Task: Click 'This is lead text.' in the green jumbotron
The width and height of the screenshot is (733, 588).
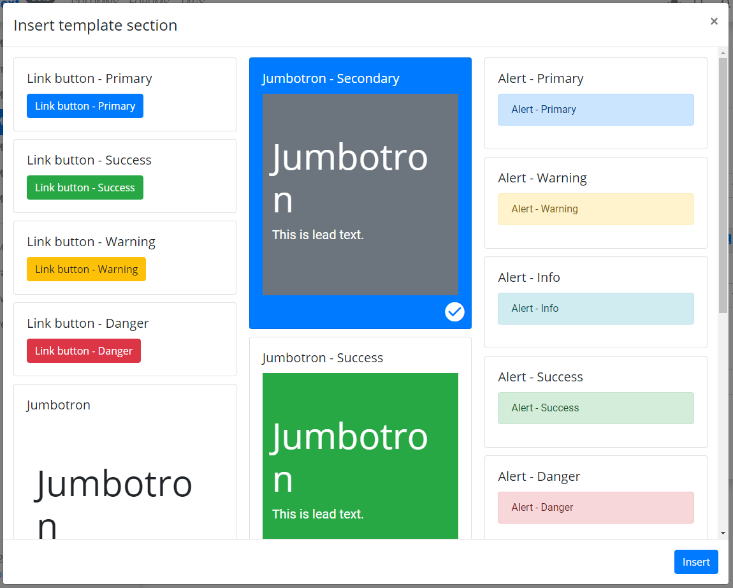Action: click(318, 514)
